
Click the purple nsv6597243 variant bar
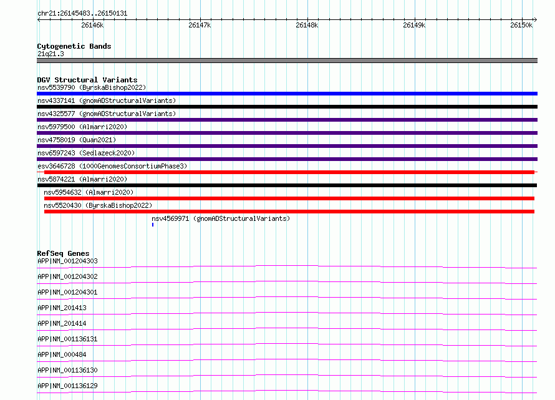287,159
